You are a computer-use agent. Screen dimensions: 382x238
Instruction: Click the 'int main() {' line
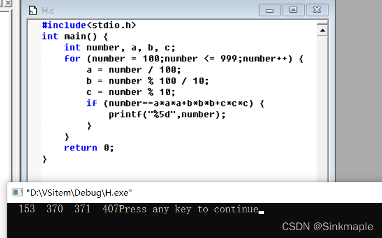(x=75, y=36)
